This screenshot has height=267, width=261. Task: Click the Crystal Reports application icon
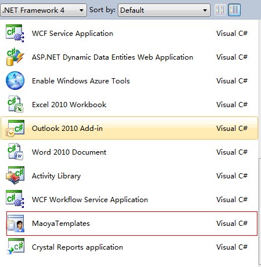tap(16, 247)
